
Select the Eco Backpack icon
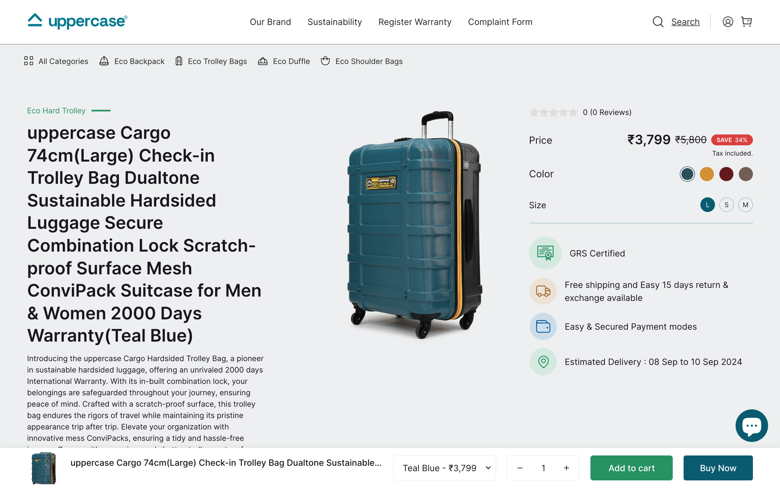coord(104,61)
